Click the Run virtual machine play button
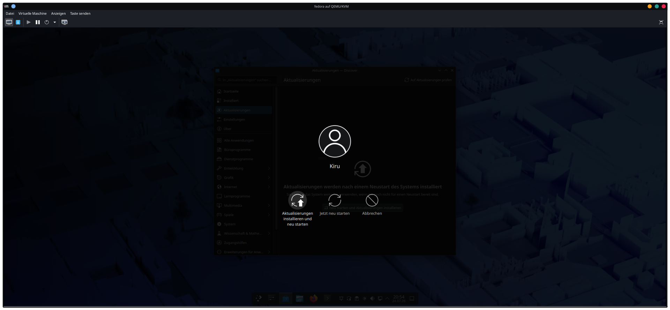This screenshot has height=310, width=670. pyautogui.click(x=29, y=22)
